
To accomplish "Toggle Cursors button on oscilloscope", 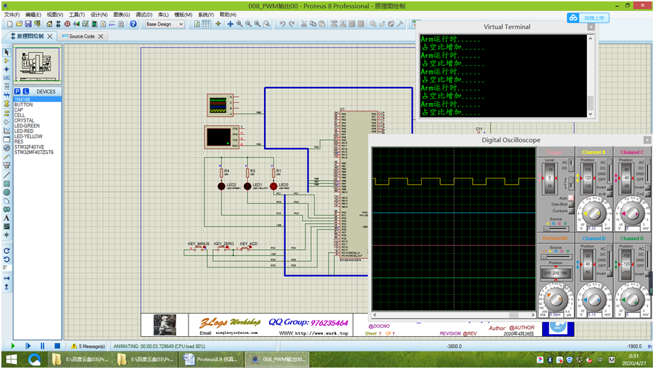I will (x=571, y=211).
